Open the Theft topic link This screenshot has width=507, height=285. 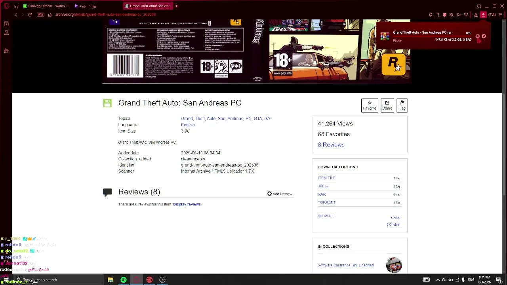[x=200, y=118]
